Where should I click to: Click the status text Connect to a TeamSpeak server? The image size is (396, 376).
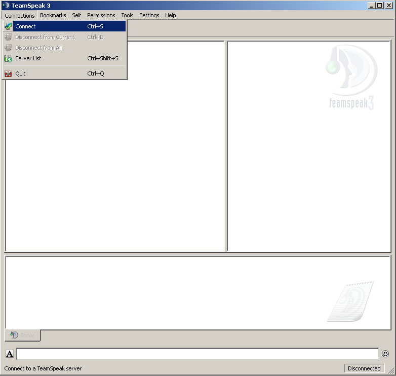pos(43,368)
